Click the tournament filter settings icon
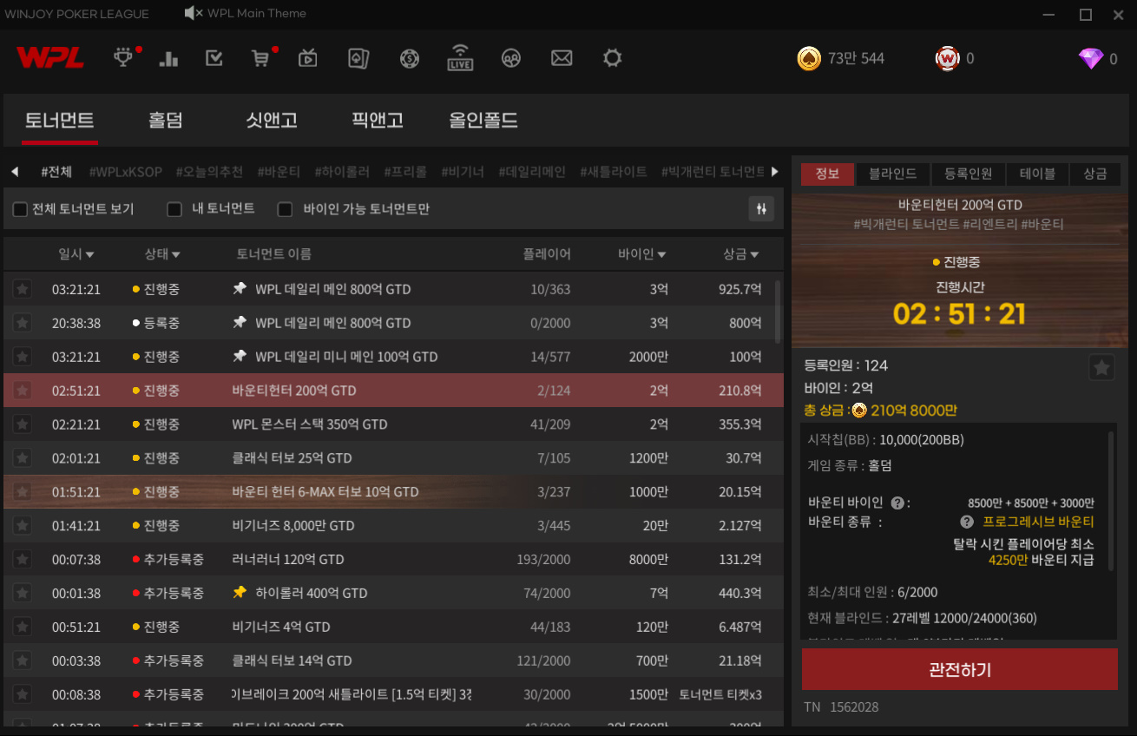 pyautogui.click(x=761, y=208)
